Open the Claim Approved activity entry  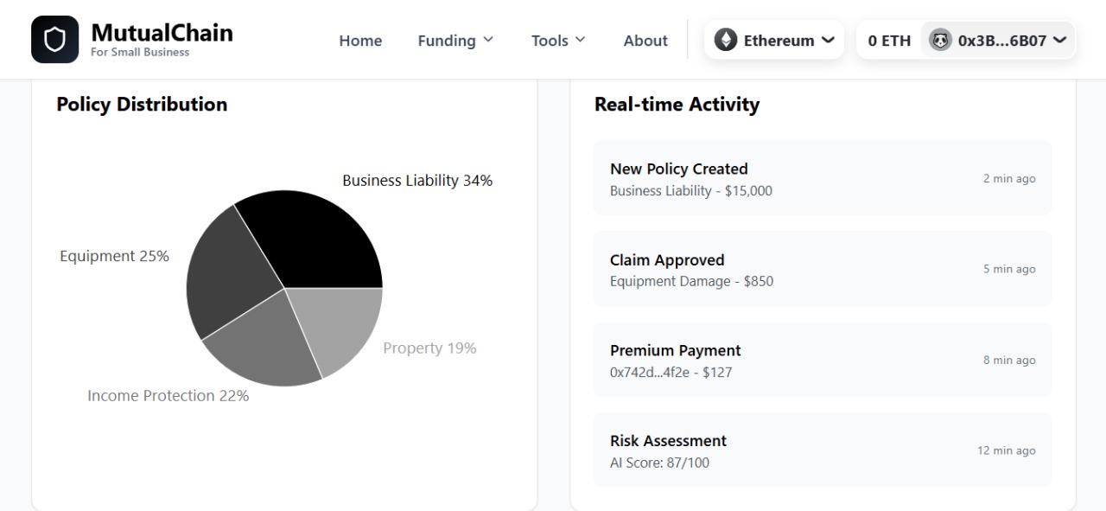coord(822,269)
